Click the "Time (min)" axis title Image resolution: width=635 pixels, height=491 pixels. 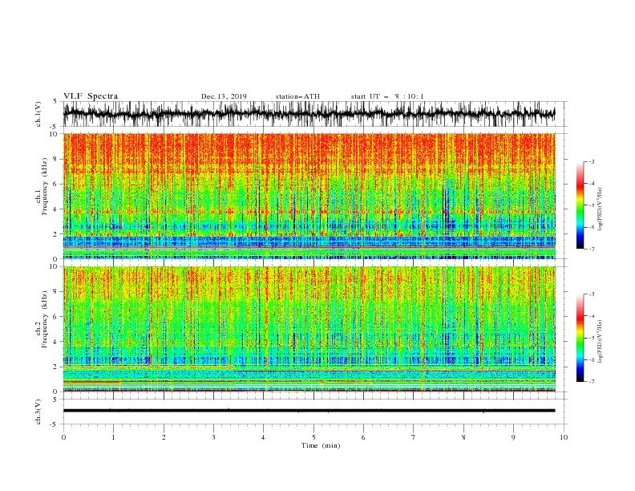click(321, 445)
